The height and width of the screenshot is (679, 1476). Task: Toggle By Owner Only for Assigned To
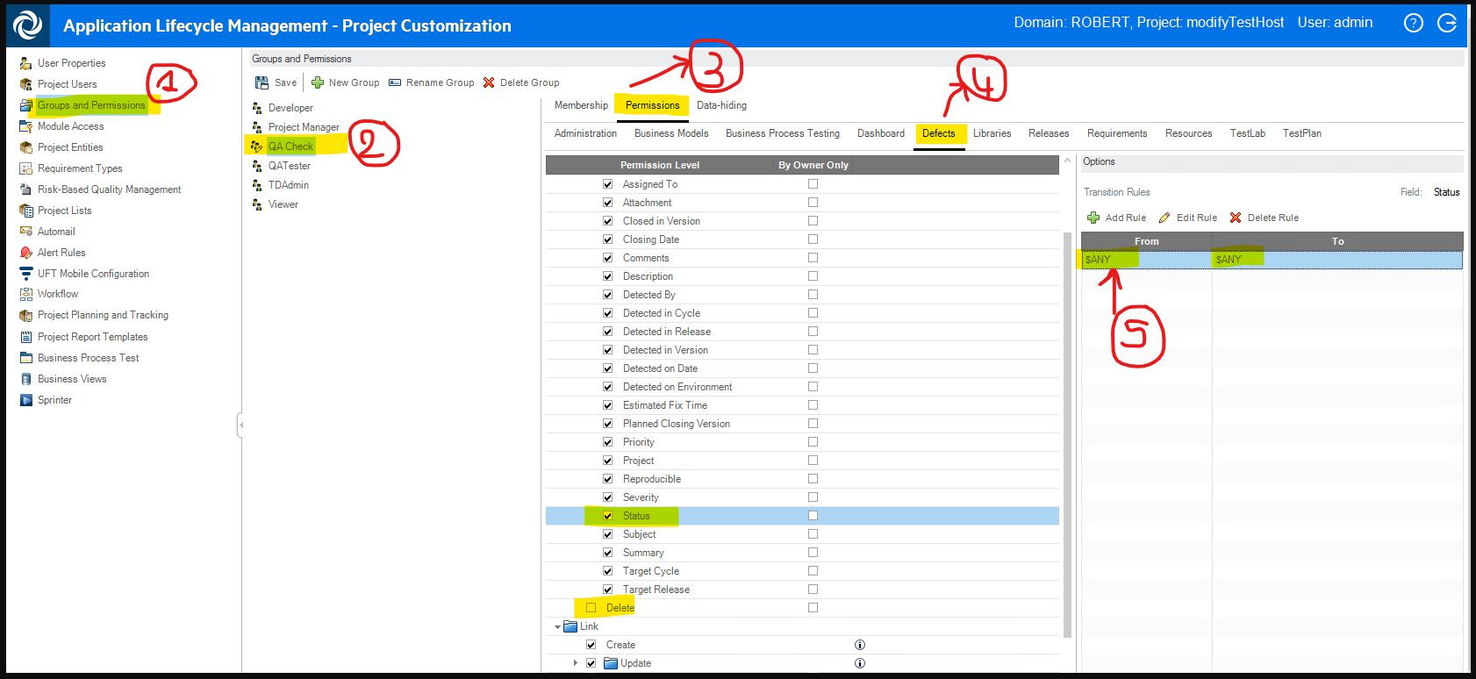pos(813,184)
